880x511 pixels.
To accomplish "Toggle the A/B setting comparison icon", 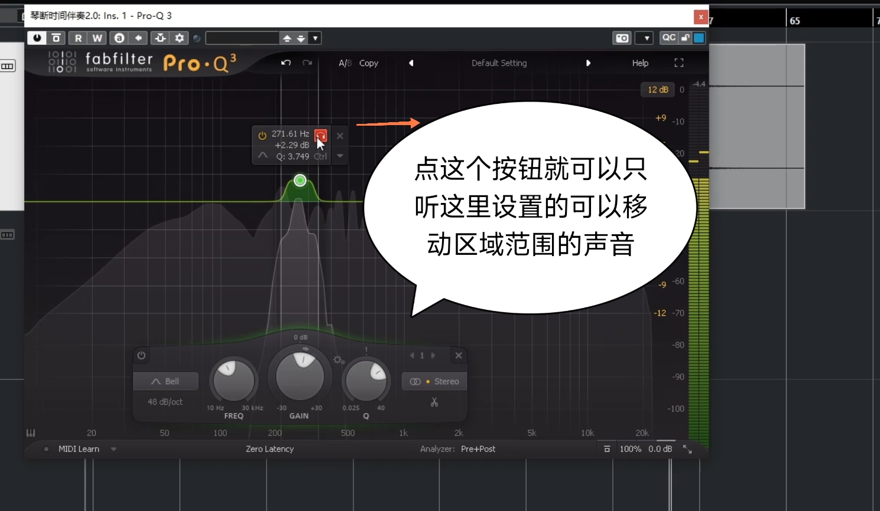I will coord(119,38).
